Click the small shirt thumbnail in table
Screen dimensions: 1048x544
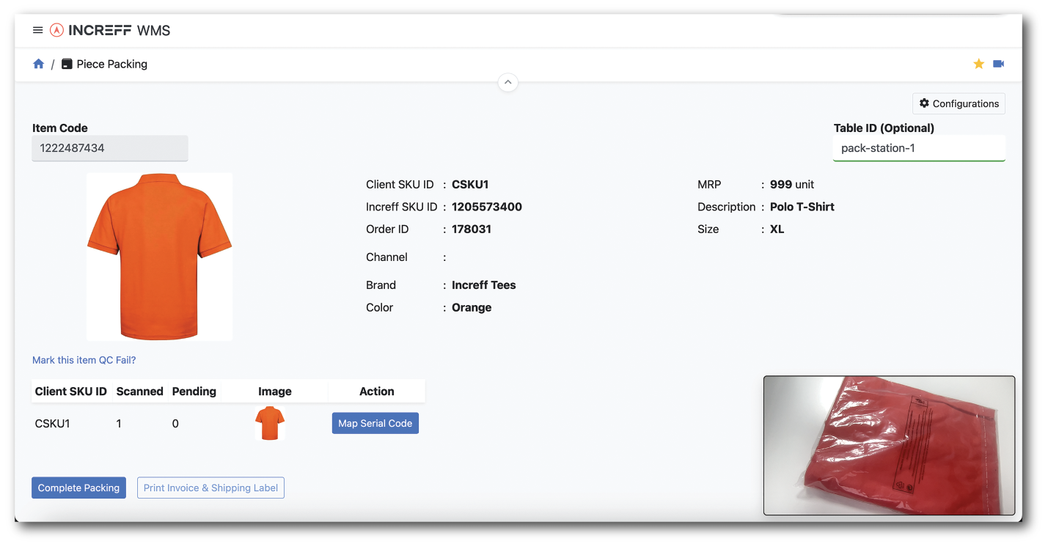click(x=270, y=423)
